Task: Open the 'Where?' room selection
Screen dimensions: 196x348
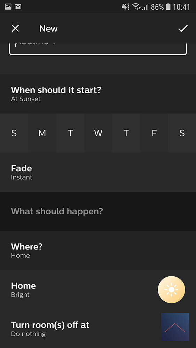Action: pyautogui.click(x=98, y=250)
